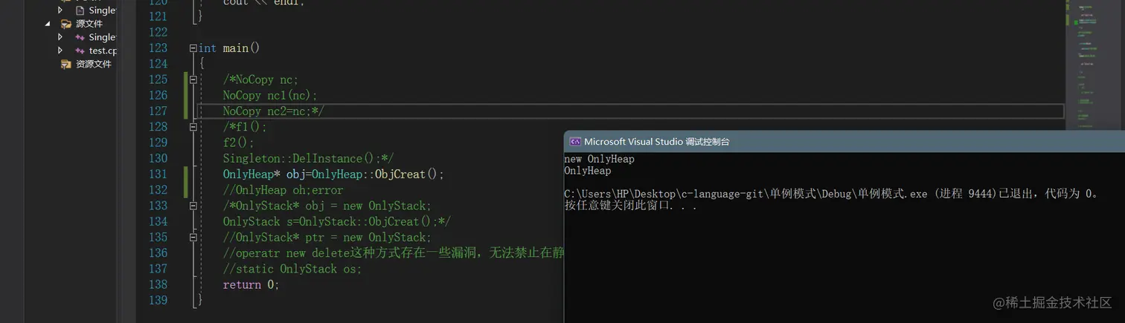Click the C++ file icon of test.cp
Viewport: 1125px width, 323px height.
pos(80,50)
